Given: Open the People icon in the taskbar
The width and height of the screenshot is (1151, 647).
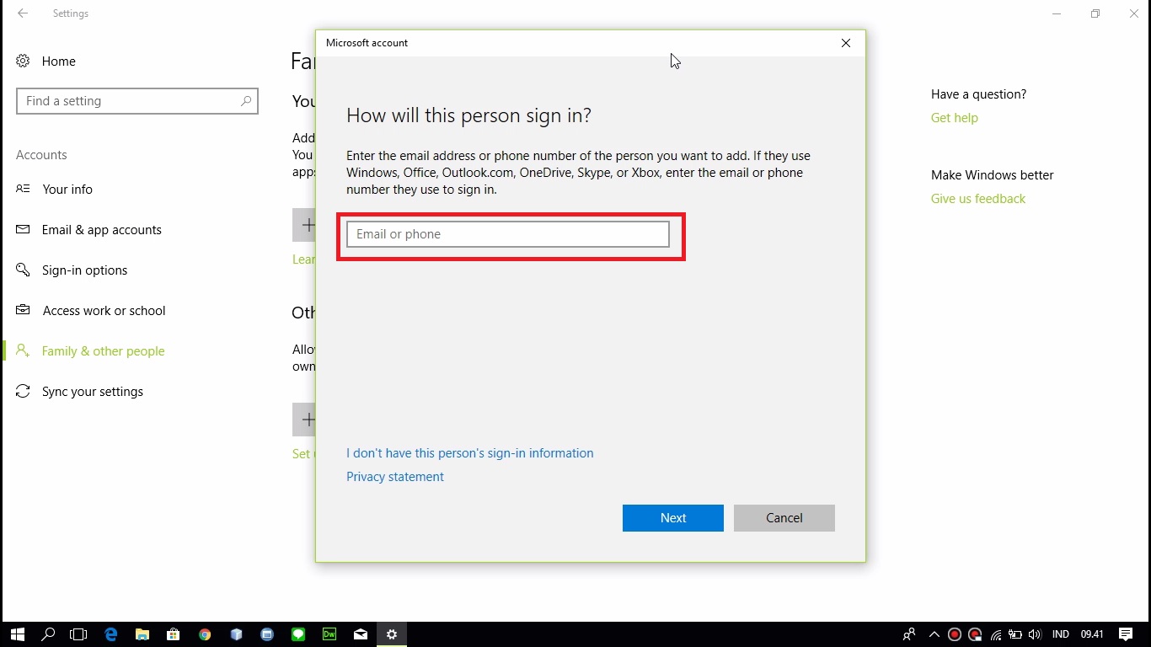Looking at the screenshot, I should 909,634.
